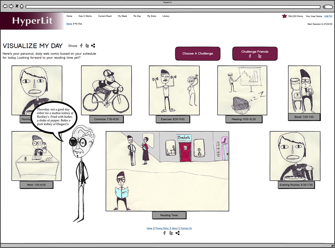335x248 pixels.
Task: Click the star points icon in header
Action: (284, 16)
